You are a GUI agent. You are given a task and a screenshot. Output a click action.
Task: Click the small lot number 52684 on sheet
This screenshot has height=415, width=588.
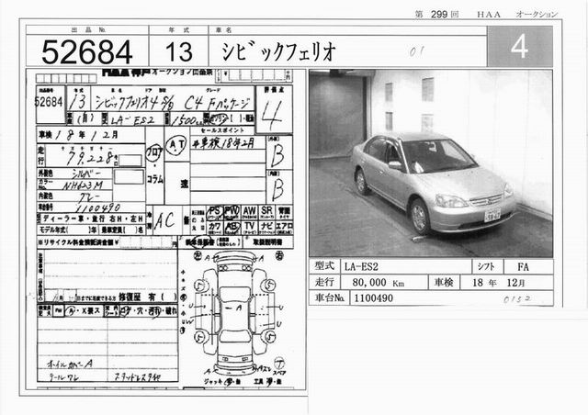click(49, 102)
